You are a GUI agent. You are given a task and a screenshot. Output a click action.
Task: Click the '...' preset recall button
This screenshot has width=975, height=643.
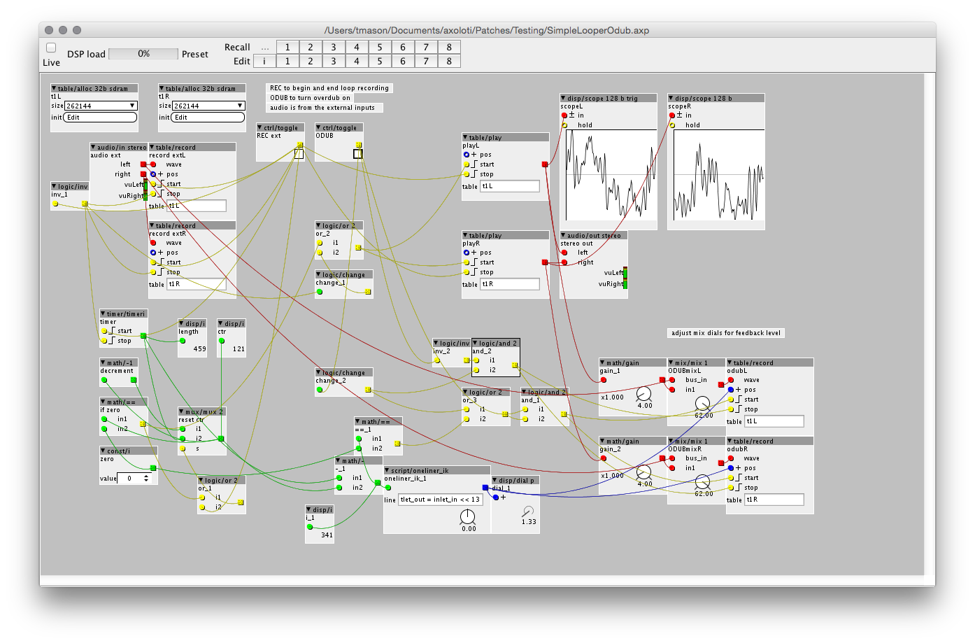pos(264,47)
